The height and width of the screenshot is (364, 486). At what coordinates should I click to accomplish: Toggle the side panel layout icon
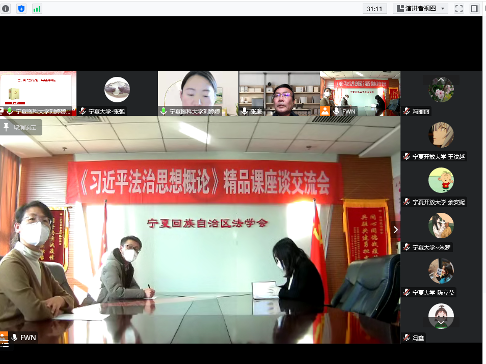[474, 8]
